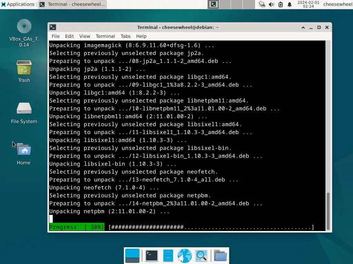The height and width of the screenshot is (264, 353).
Task: Click 'Unpacking jp2a (1.1.1-2)' line
Action: [x=97, y=69]
